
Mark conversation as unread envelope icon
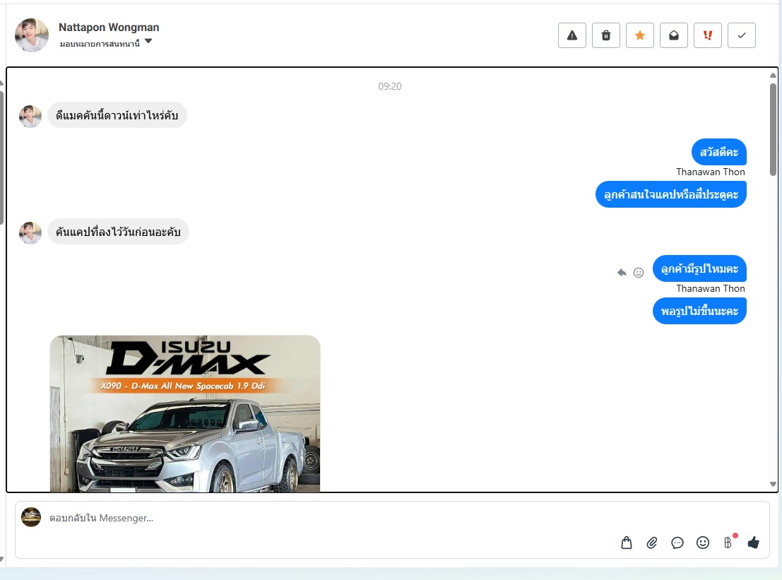click(674, 35)
